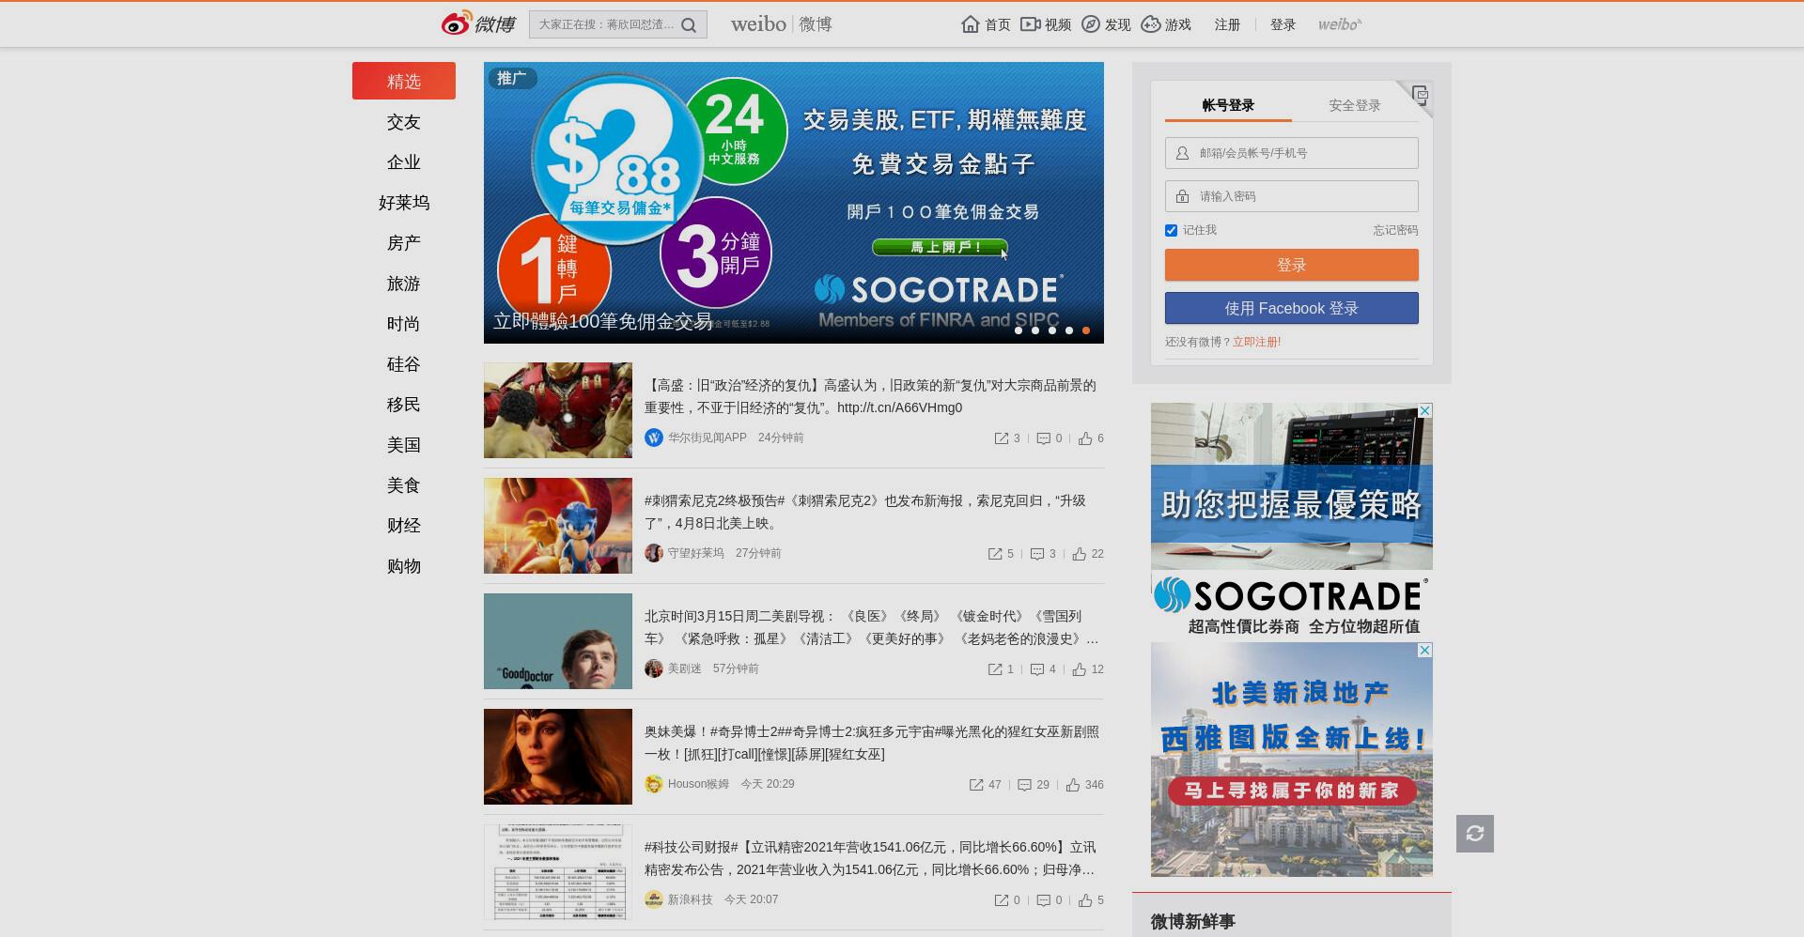Click the 邮箱/会员帐号/手机号 input field
Screen dimensions: 1804x937
[1292, 153]
